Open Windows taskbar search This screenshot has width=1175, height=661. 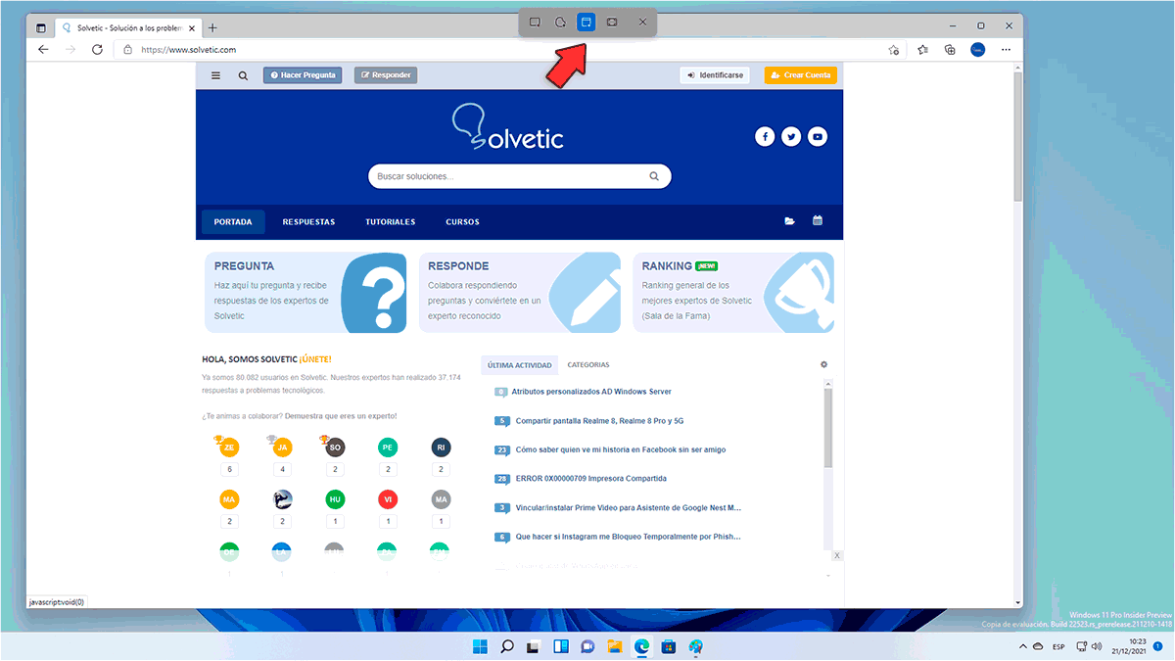pos(507,646)
